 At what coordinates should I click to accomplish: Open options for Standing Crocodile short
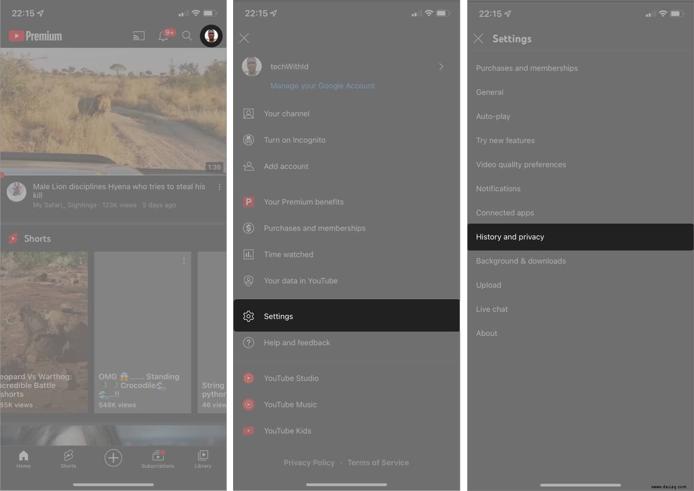point(184,261)
